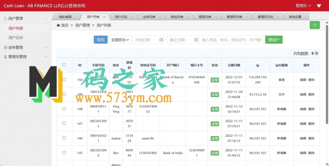Click 编辑 for user ID 150
The image size is (329, 166).
click(303, 80)
